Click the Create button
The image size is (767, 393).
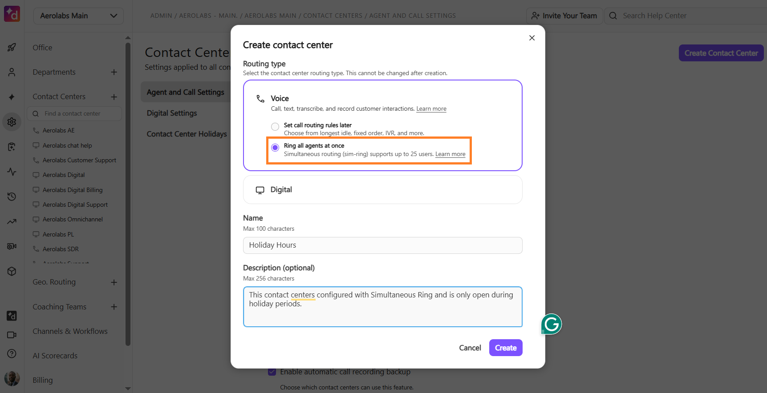[506, 348]
